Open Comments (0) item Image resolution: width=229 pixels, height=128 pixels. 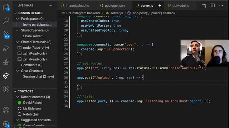point(32,65)
